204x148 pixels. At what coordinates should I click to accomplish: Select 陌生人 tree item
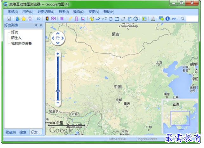click(x=16, y=38)
